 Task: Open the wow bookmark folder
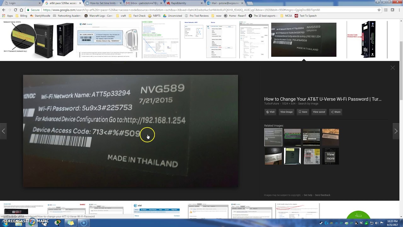coord(216,16)
